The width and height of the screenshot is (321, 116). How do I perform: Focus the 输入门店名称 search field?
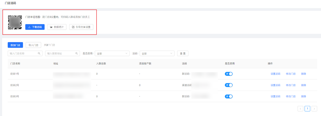tap(25, 53)
